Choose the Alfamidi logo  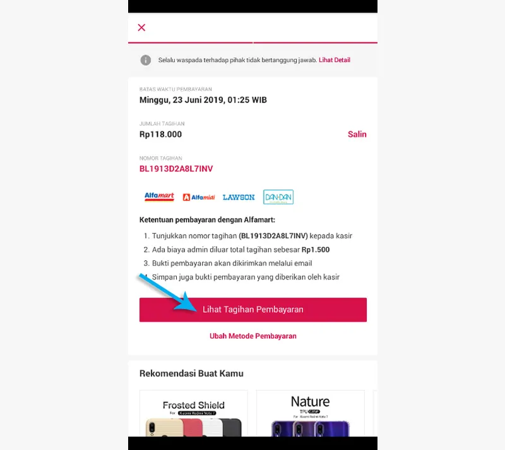199,197
